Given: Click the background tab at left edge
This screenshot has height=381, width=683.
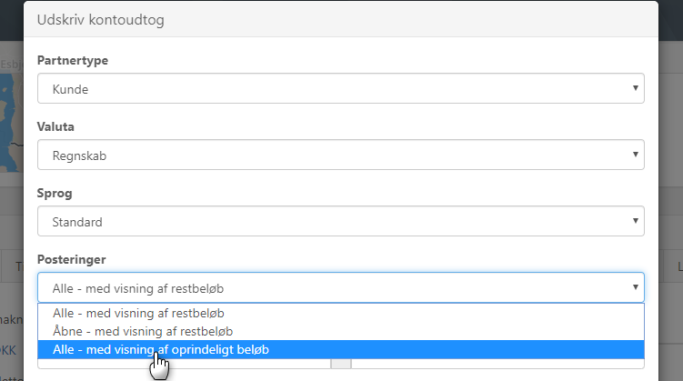Looking at the screenshot, I should [15, 266].
